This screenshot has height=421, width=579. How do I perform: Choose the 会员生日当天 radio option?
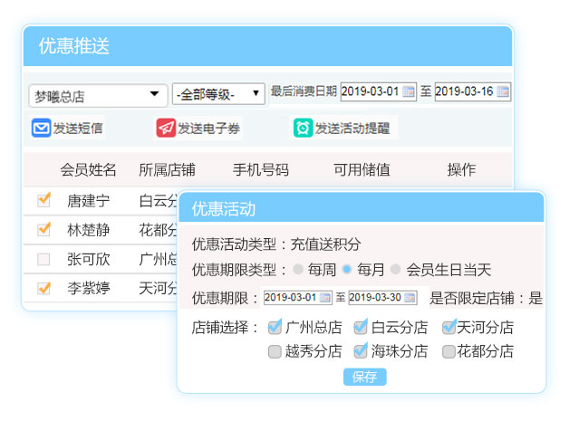coord(396,270)
